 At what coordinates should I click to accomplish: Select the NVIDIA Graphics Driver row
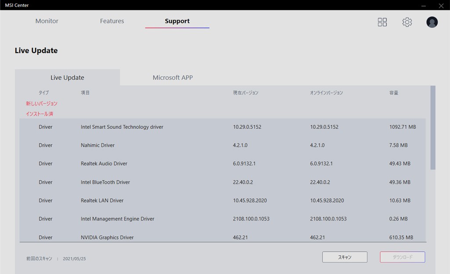click(107, 237)
